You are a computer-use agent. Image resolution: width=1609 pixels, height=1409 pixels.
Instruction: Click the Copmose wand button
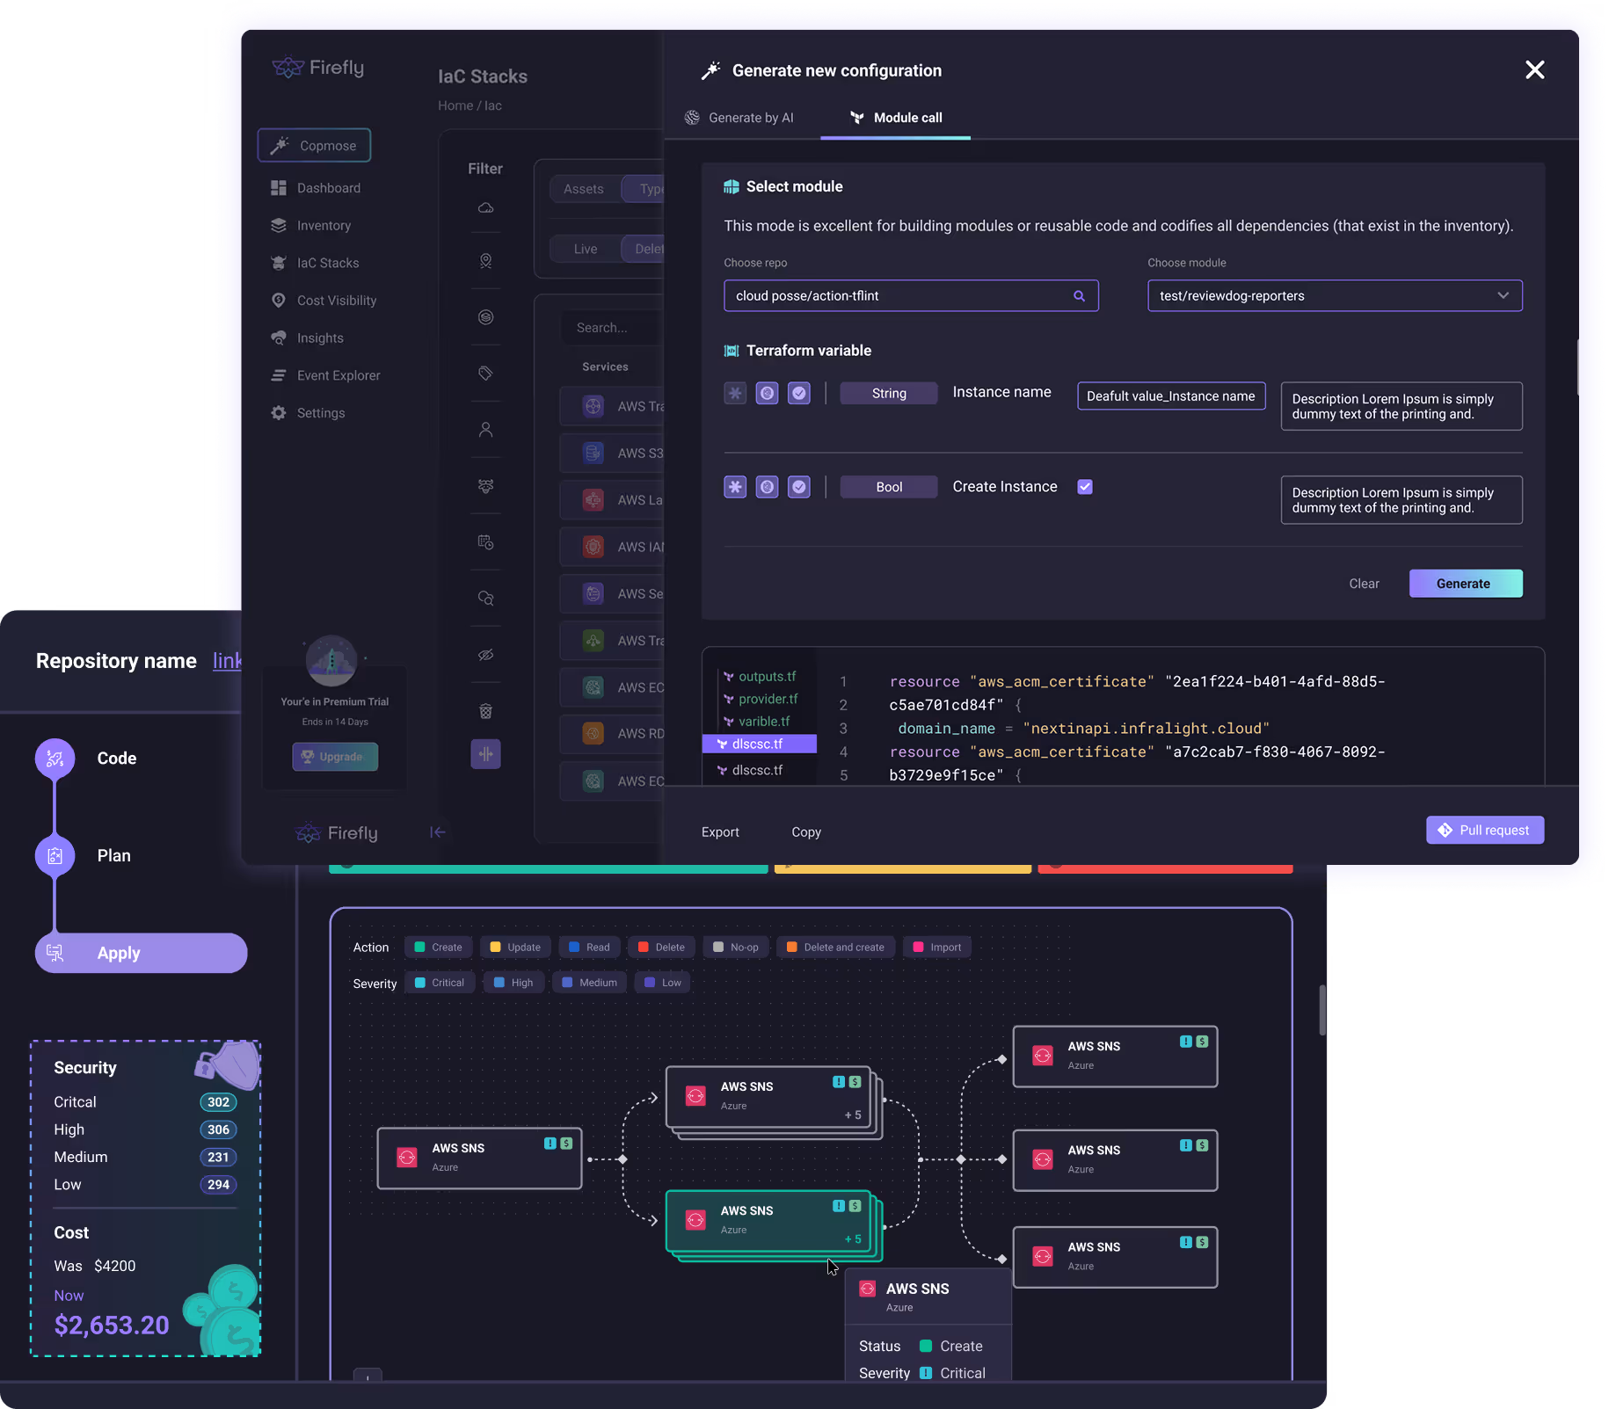[314, 146]
